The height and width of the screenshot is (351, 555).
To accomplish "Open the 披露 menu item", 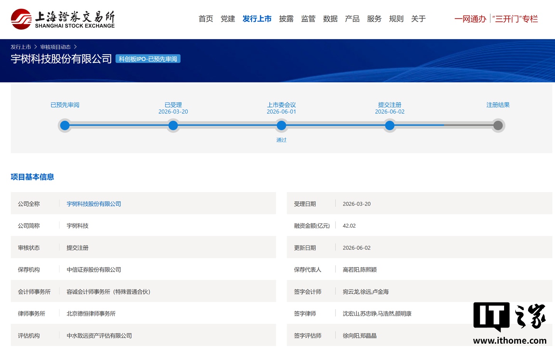I will click(x=286, y=19).
